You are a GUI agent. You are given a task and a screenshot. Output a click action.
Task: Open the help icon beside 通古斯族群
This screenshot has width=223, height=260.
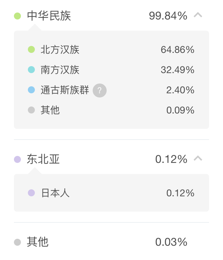[x=99, y=90]
